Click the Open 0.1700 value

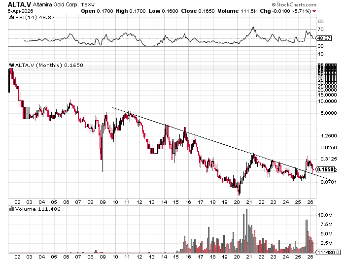[x=97, y=11]
